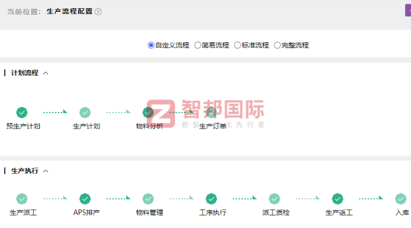Toggle the 物料管理 step check icon
Viewport: 411px width, 228px height.
pos(148,199)
